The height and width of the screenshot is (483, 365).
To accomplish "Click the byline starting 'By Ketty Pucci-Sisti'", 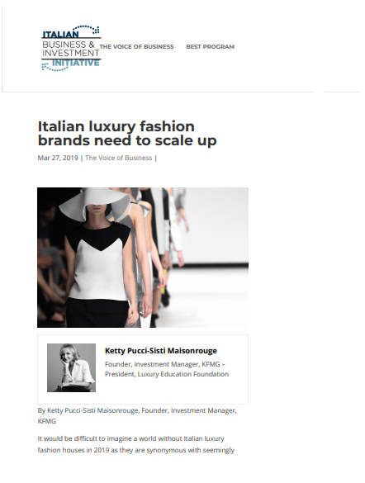I will (137, 410).
